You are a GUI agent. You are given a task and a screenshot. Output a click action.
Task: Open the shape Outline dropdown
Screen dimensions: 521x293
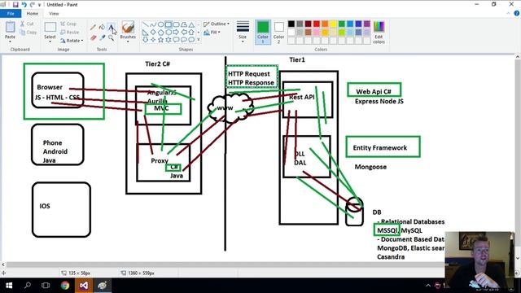(x=216, y=24)
